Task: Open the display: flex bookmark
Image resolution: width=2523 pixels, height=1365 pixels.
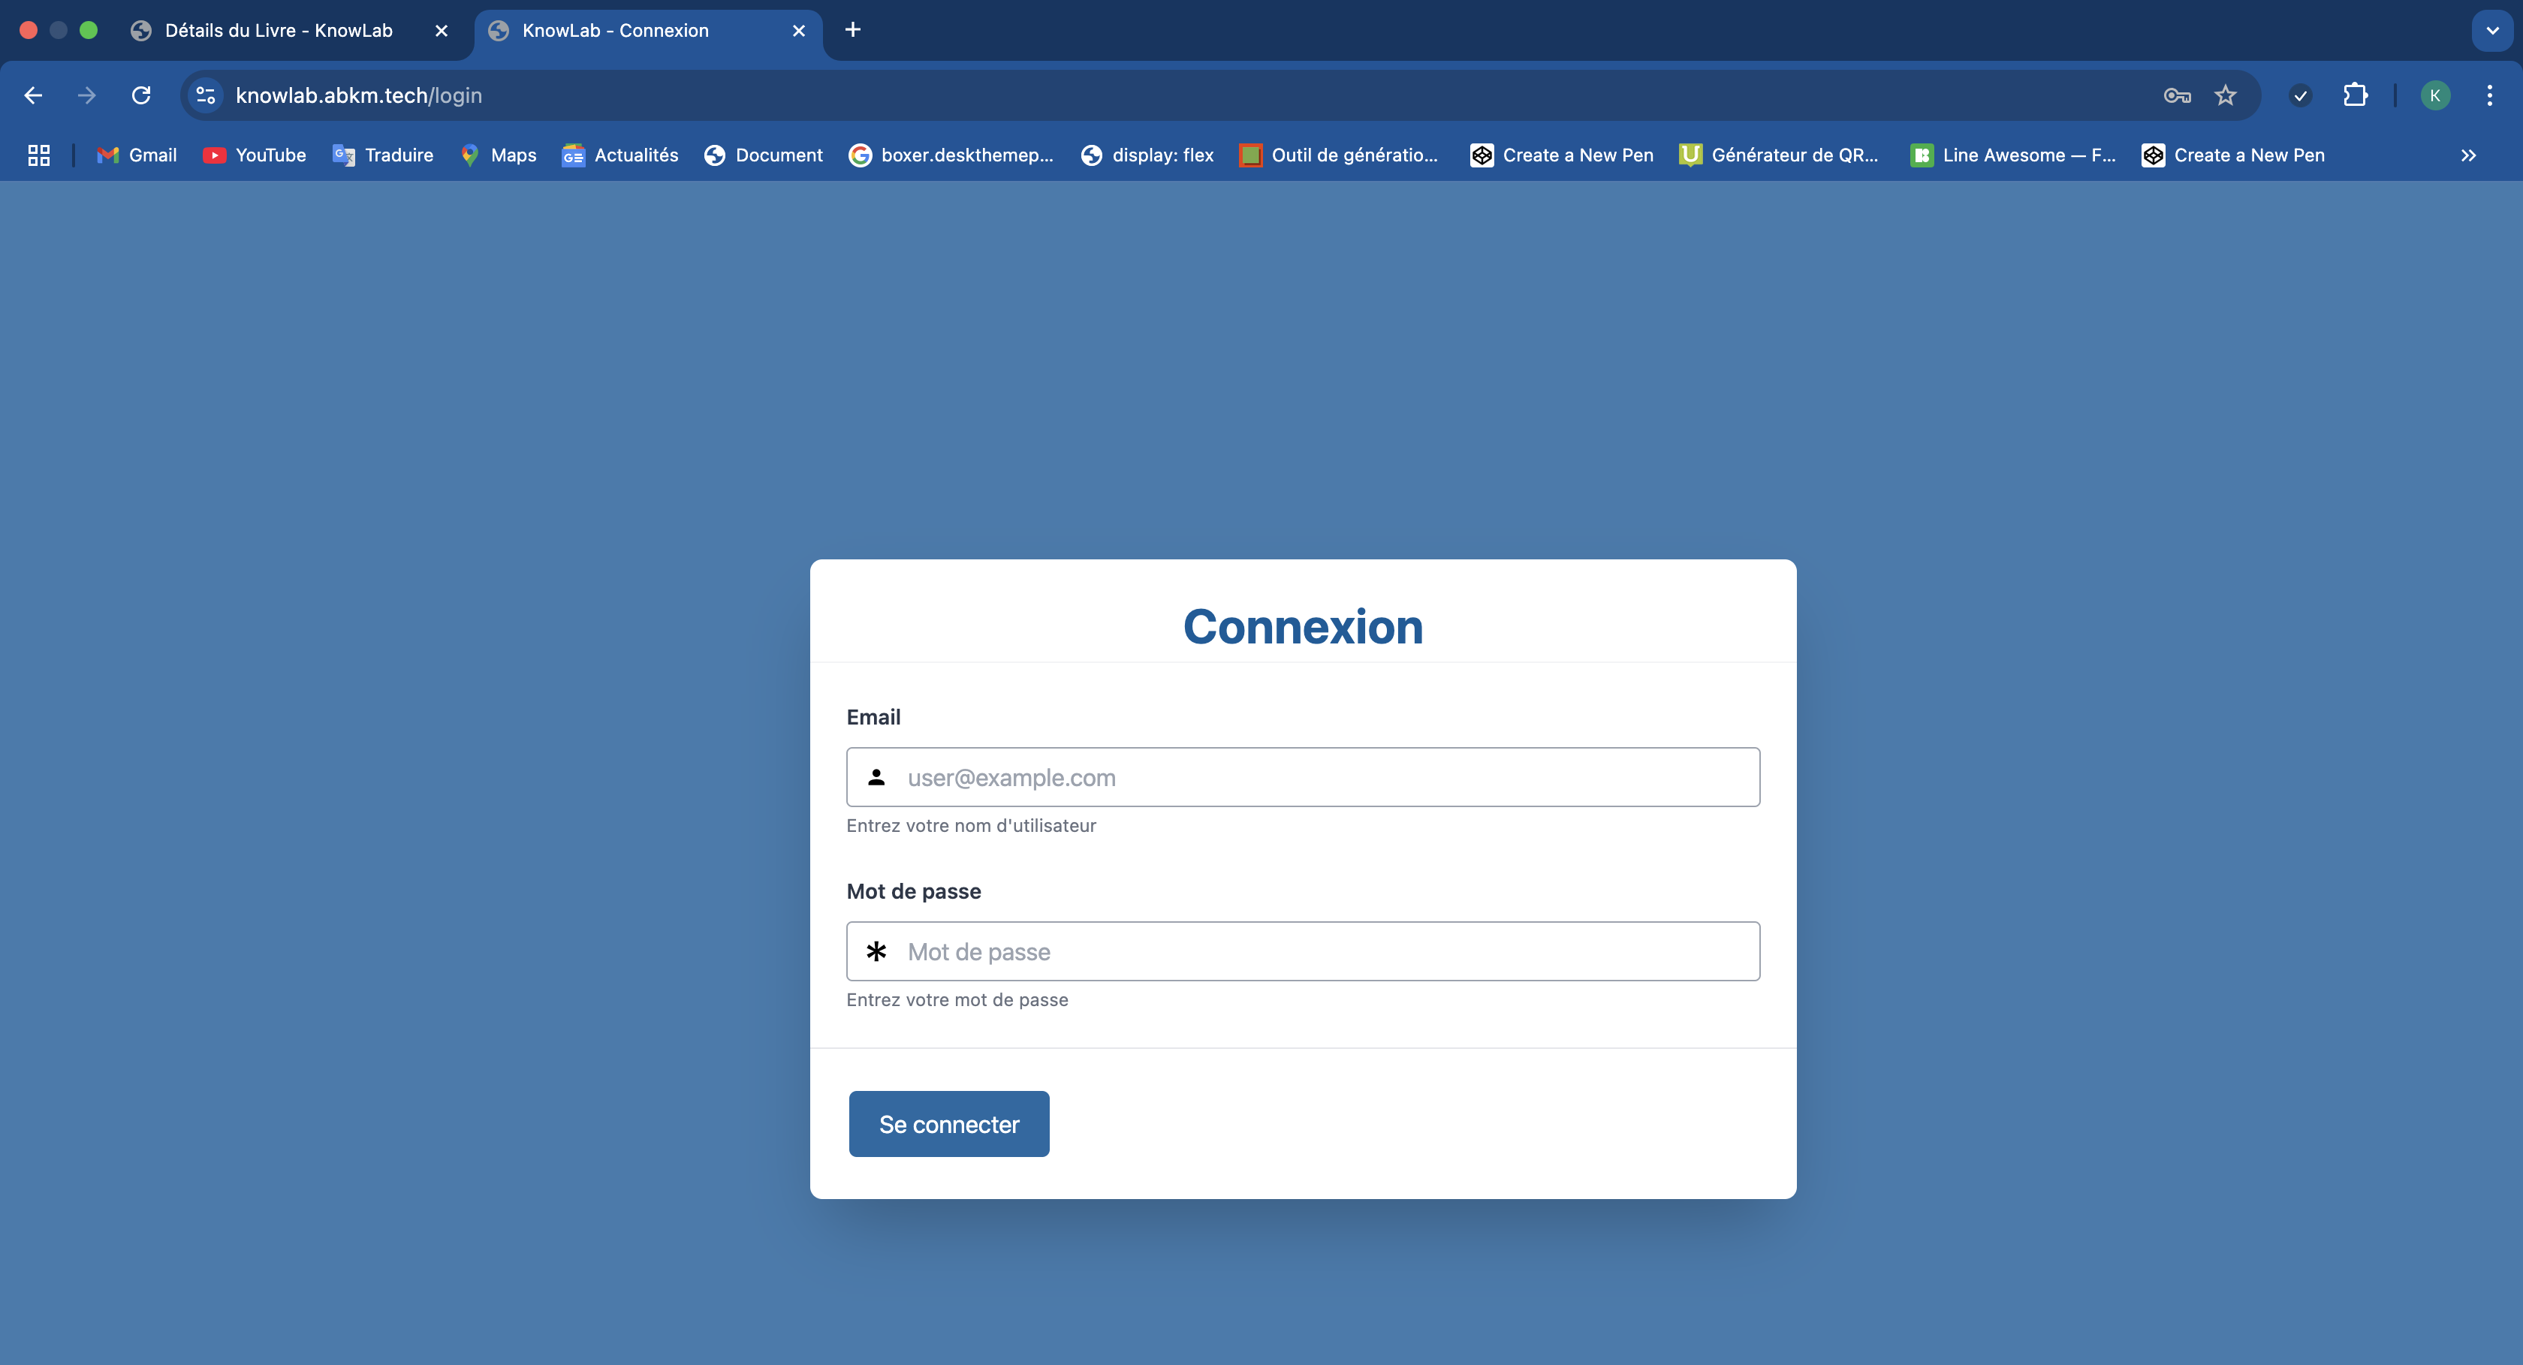Action: tap(1147, 155)
